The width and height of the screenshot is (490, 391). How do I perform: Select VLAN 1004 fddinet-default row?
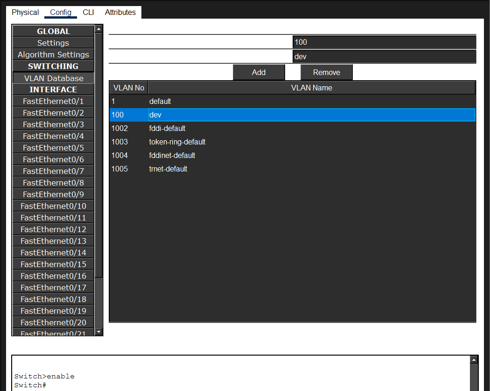coord(293,155)
